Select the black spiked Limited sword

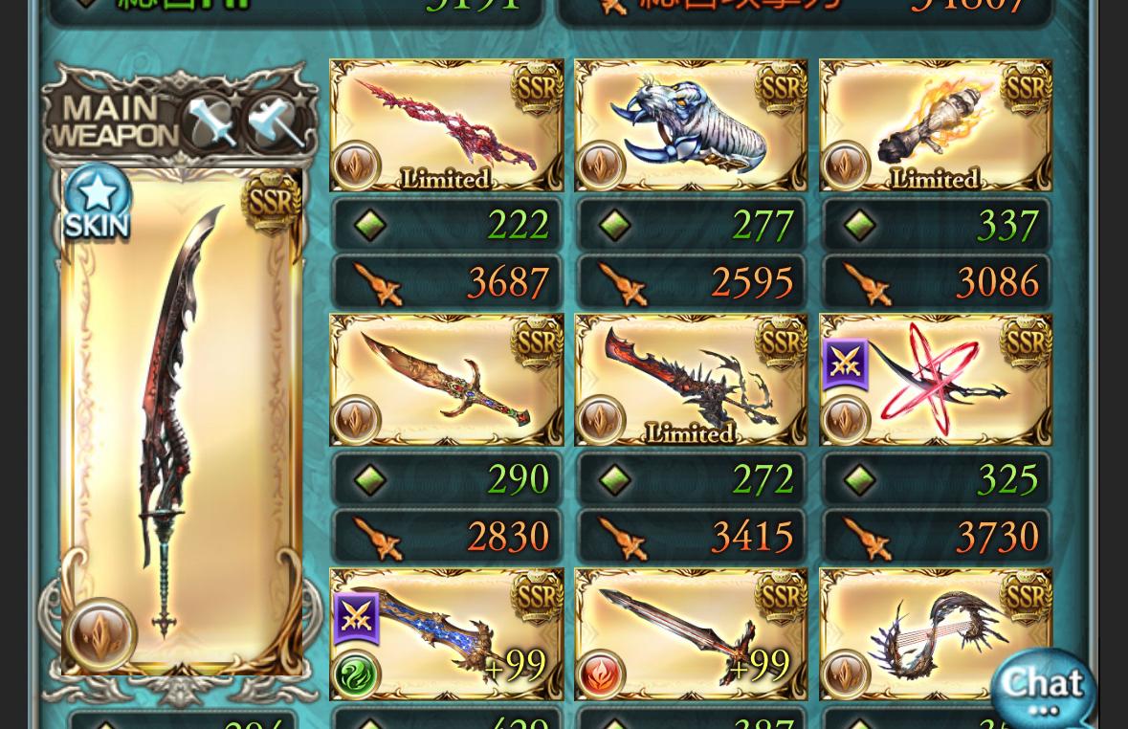[692, 379]
